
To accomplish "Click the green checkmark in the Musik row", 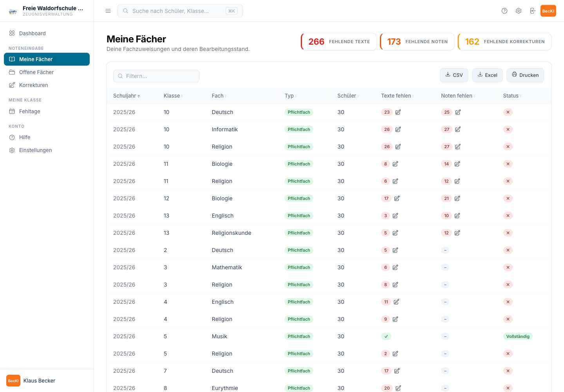I will pos(386,336).
